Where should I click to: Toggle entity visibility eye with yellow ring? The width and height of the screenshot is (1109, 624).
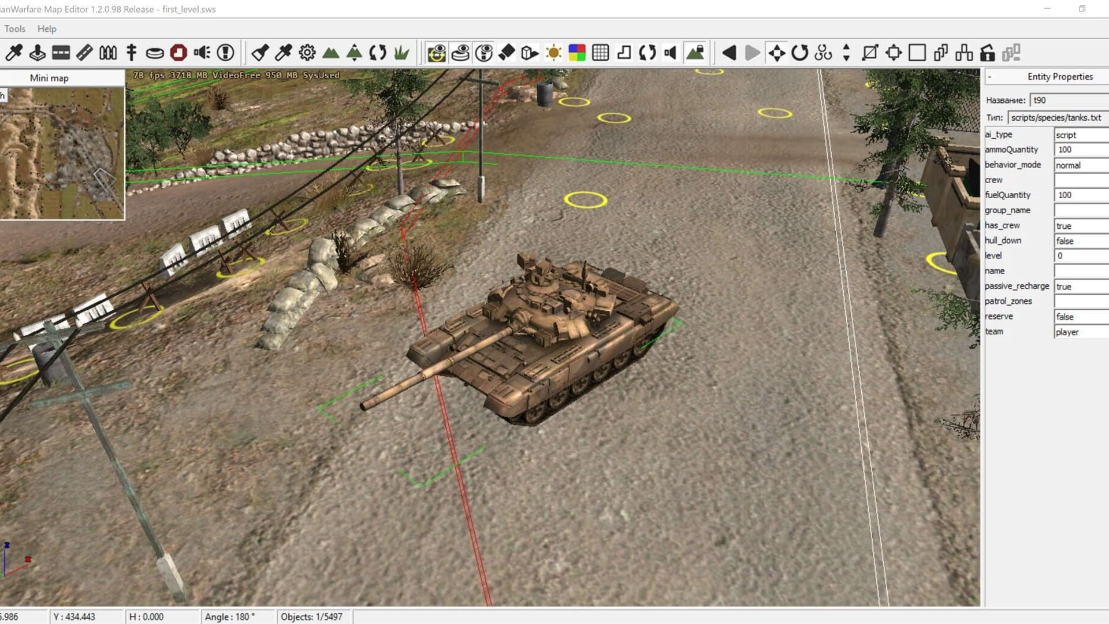click(x=437, y=53)
